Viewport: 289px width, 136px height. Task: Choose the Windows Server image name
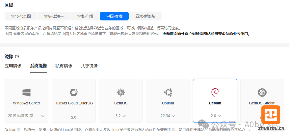click(26, 103)
